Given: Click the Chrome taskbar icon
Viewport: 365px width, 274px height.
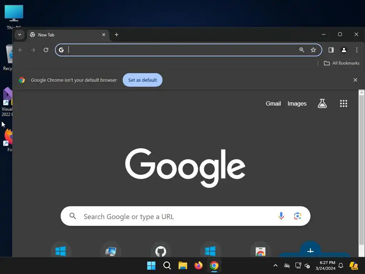Looking at the screenshot, I should pos(214,265).
